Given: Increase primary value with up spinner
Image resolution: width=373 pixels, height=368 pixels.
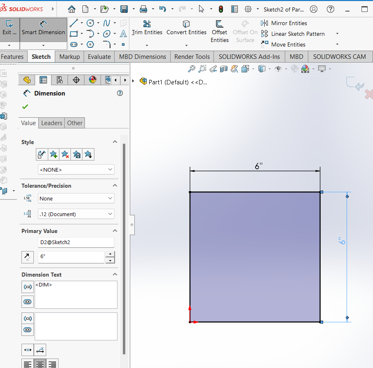Looking at the screenshot, I should [x=110, y=254].
